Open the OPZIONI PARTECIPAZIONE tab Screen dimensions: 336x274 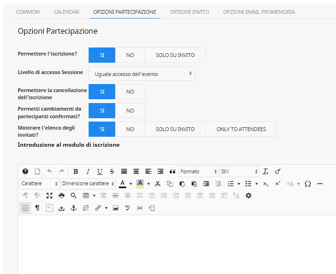pos(125,12)
